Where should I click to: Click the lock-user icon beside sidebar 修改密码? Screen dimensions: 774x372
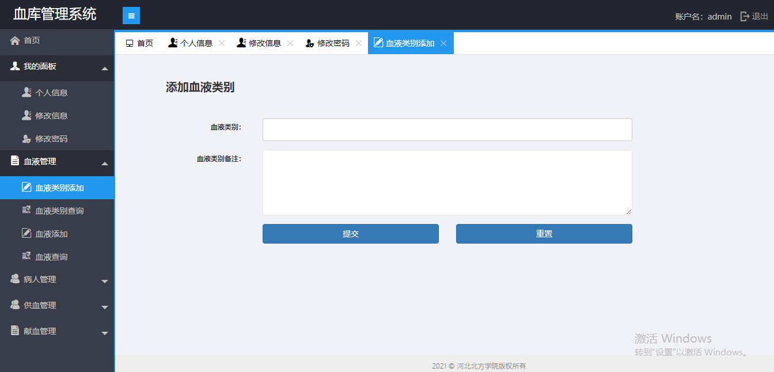pyautogui.click(x=26, y=139)
